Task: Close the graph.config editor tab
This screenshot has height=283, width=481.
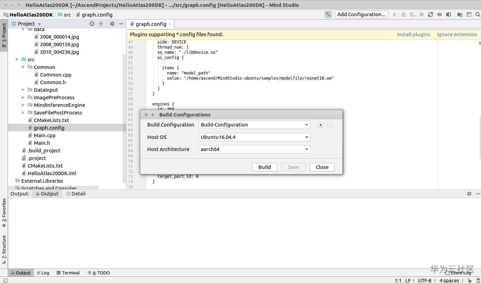Action: click(170, 24)
